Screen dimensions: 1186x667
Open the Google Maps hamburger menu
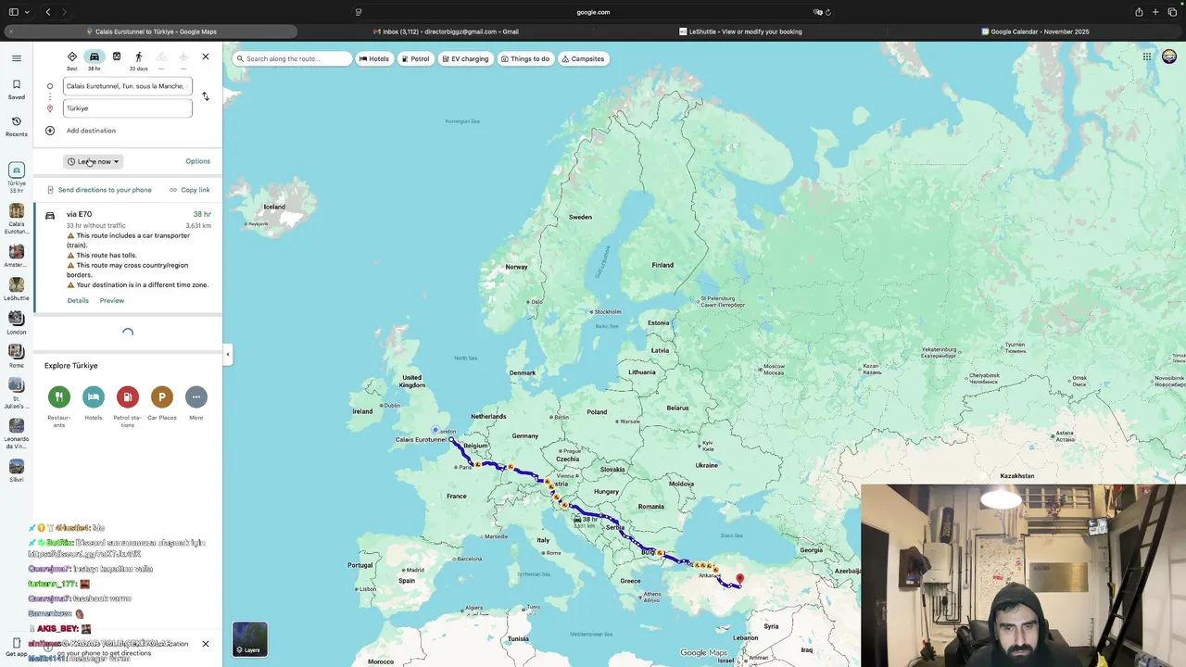[x=16, y=58]
